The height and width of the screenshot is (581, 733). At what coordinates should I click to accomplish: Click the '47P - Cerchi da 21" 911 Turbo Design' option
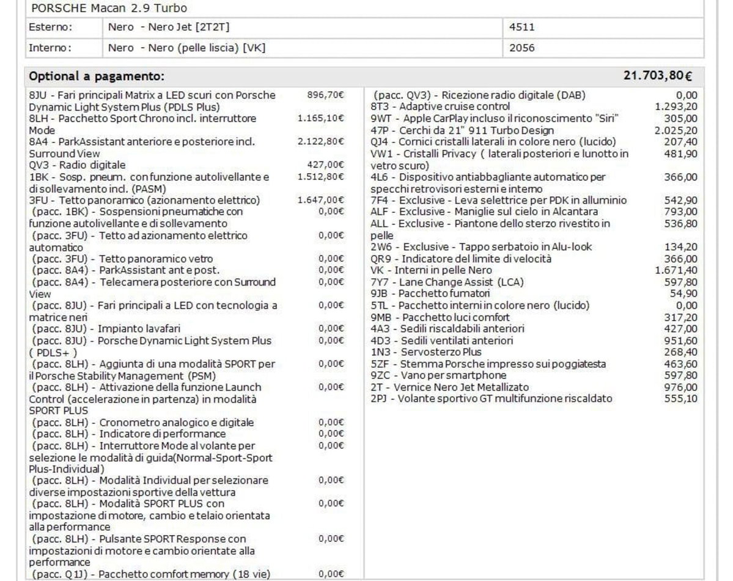pos(462,130)
